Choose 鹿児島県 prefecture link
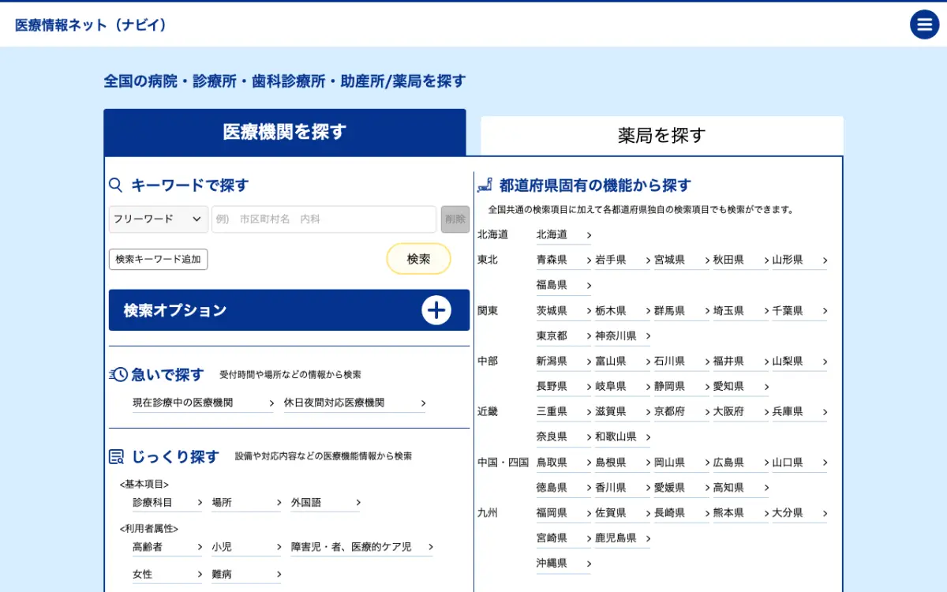 coord(623,538)
